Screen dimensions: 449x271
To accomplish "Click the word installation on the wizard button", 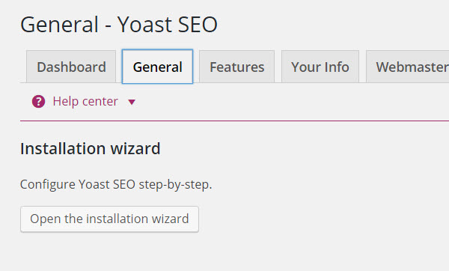I will 117,219.
